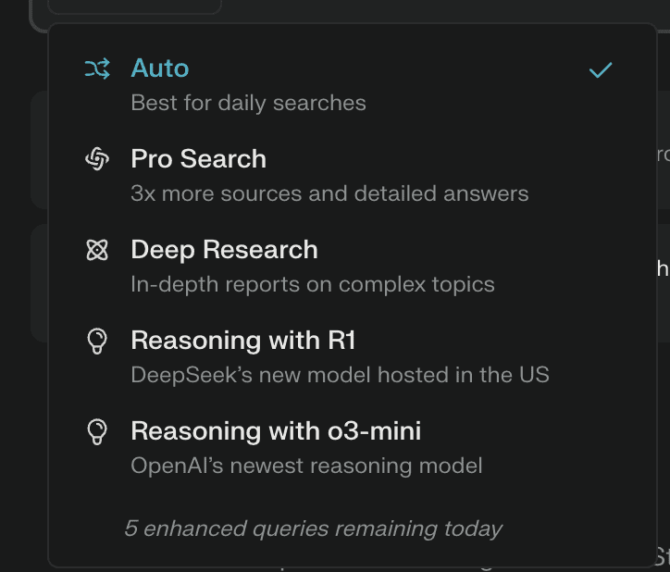Click 'In-depth reports on complex topics' subtitle
670x572 pixels.
313,284
